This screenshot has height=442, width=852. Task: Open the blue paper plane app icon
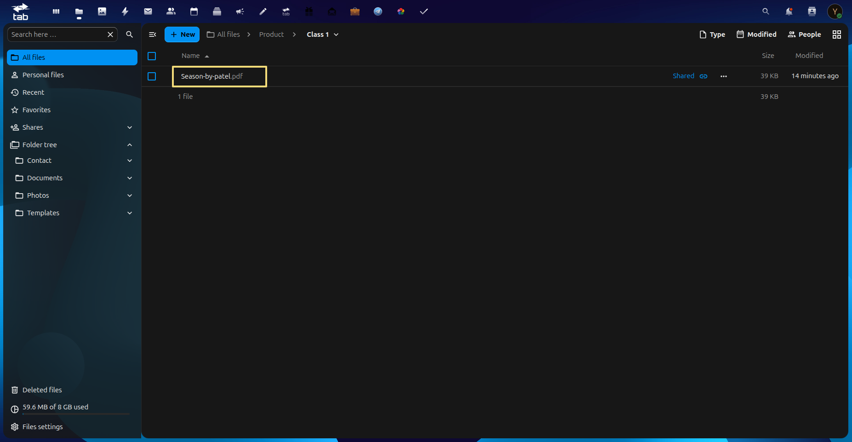point(378,11)
